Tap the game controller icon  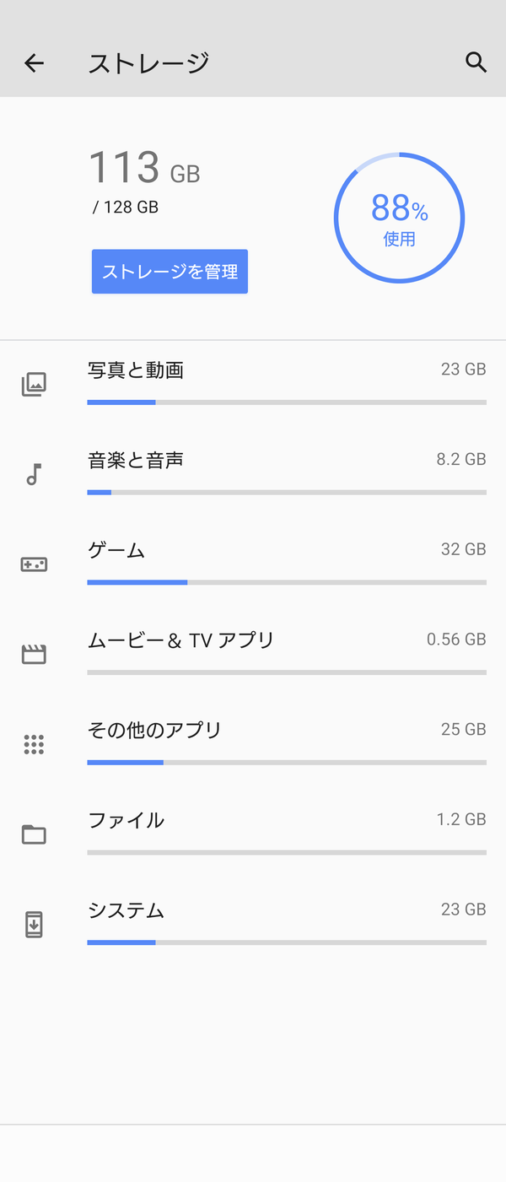tap(34, 564)
